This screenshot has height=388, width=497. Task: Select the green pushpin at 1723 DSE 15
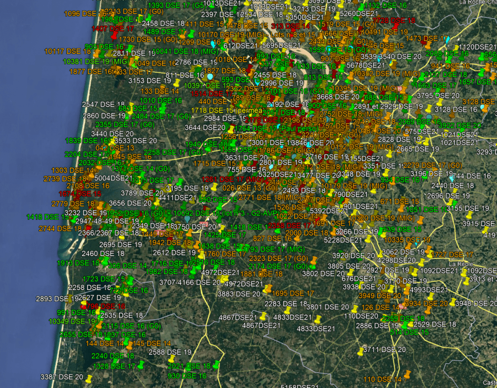131,280
